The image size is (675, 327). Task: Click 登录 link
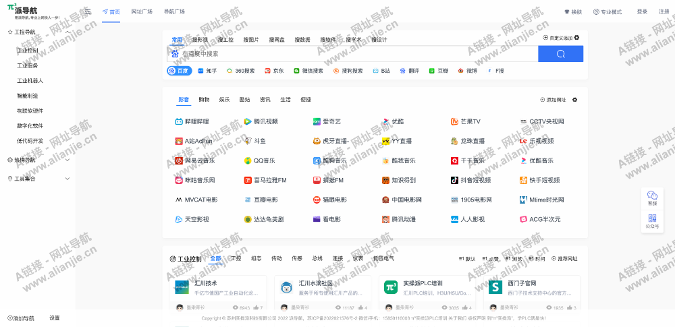[x=642, y=12]
